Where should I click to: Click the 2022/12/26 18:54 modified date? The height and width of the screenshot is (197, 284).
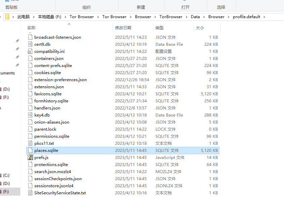coord(132,80)
